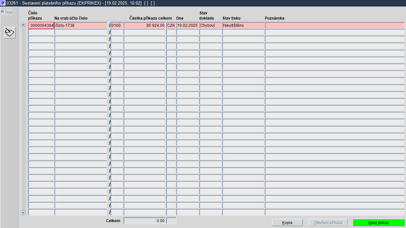406x228 pixels.
Task: Click the currency cell CZK
Action: pos(171,25)
